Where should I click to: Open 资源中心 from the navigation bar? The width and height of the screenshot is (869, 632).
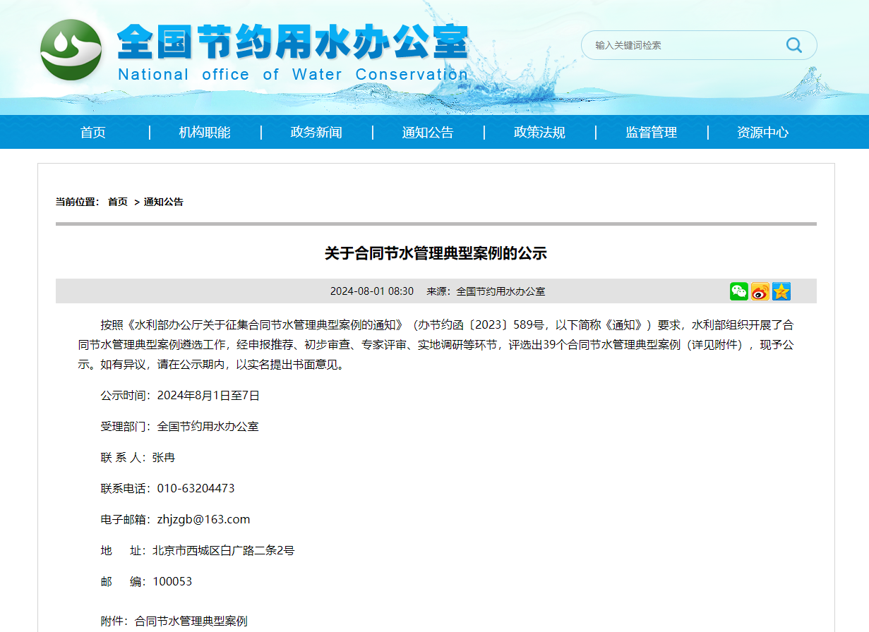(762, 133)
